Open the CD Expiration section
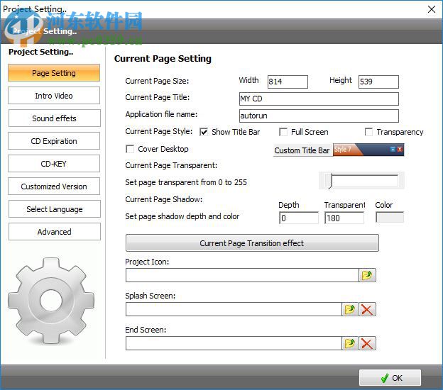 (x=54, y=141)
